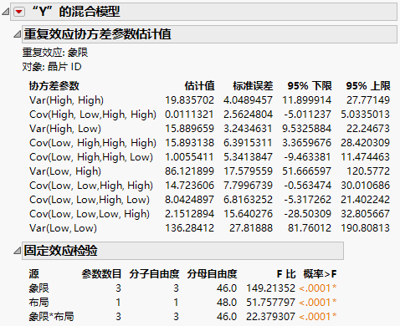
Task: Click the 估计值 column header
Action: tap(199, 86)
